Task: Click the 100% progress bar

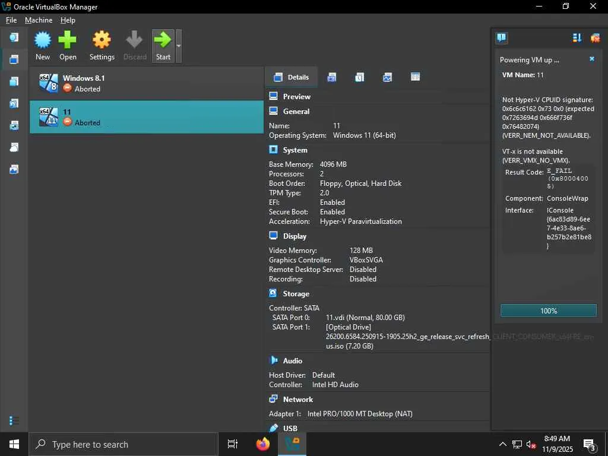Action: coord(548,311)
